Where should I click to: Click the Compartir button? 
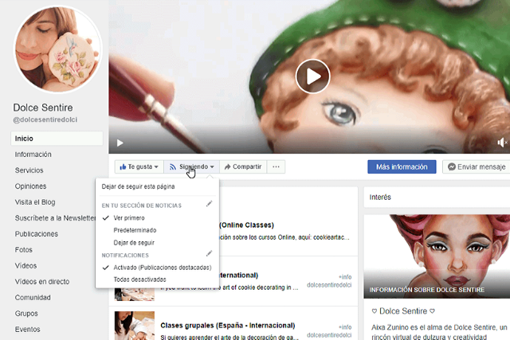click(x=243, y=166)
